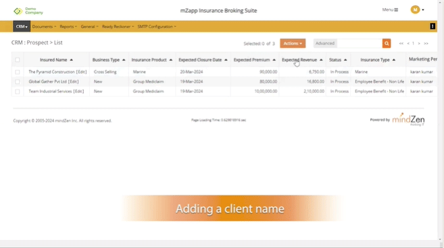Open the SMTP Configuration dropdown menu
Screen dimensions: 444x248
pyautogui.click(x=157, y=26)
